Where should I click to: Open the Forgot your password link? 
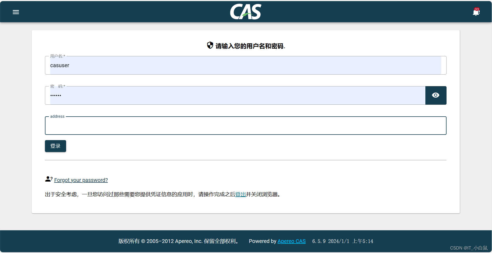[81, 180]
